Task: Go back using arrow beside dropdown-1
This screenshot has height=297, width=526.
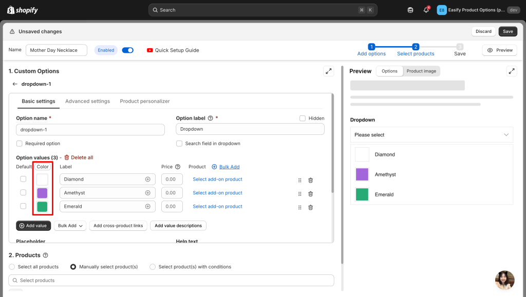Action: click(x=15, y=84)
